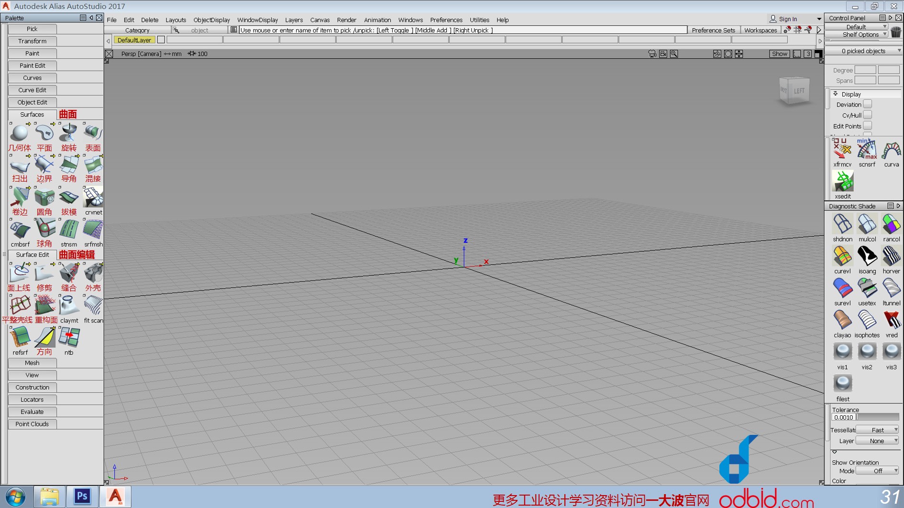Apply shdnon diagnostic shading
This screenshot has height=508, width=904.
[x=842, y=224]
